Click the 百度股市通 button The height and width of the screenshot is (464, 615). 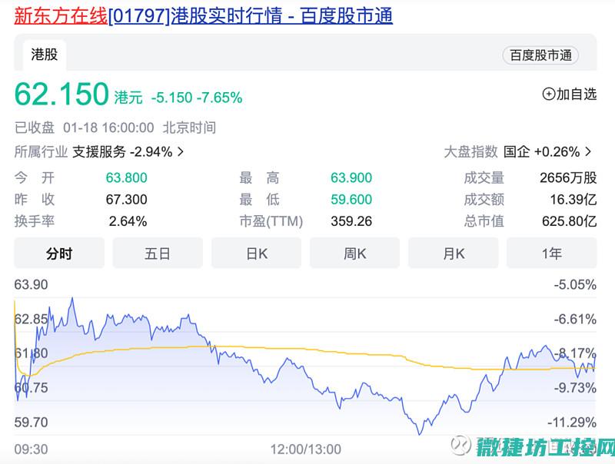point(540,55)
